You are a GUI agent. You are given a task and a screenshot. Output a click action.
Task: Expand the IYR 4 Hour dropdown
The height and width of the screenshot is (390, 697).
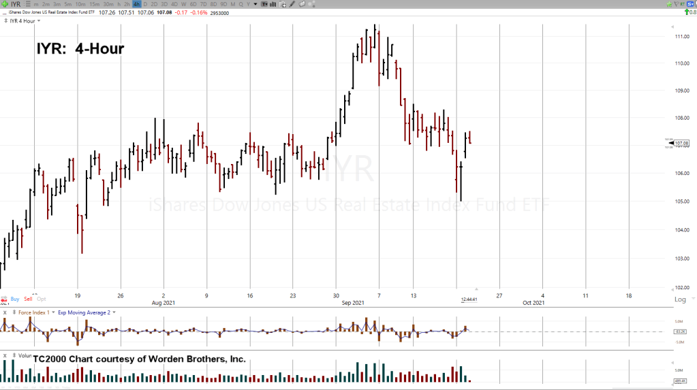coord(25,20)
